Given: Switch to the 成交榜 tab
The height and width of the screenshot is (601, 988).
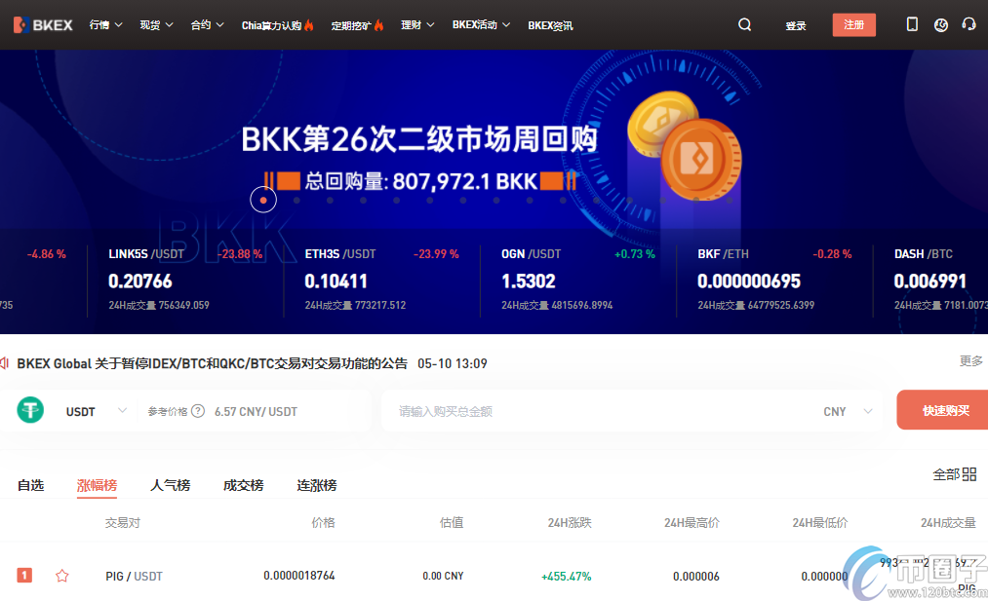Looking at the screenshot, I should click(x=243, y=485).
